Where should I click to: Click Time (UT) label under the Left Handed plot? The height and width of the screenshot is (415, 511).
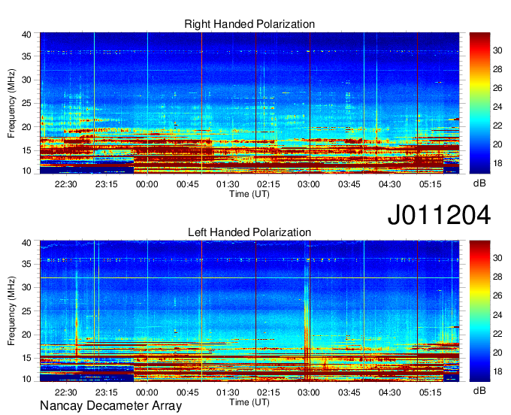click(249, 402)
